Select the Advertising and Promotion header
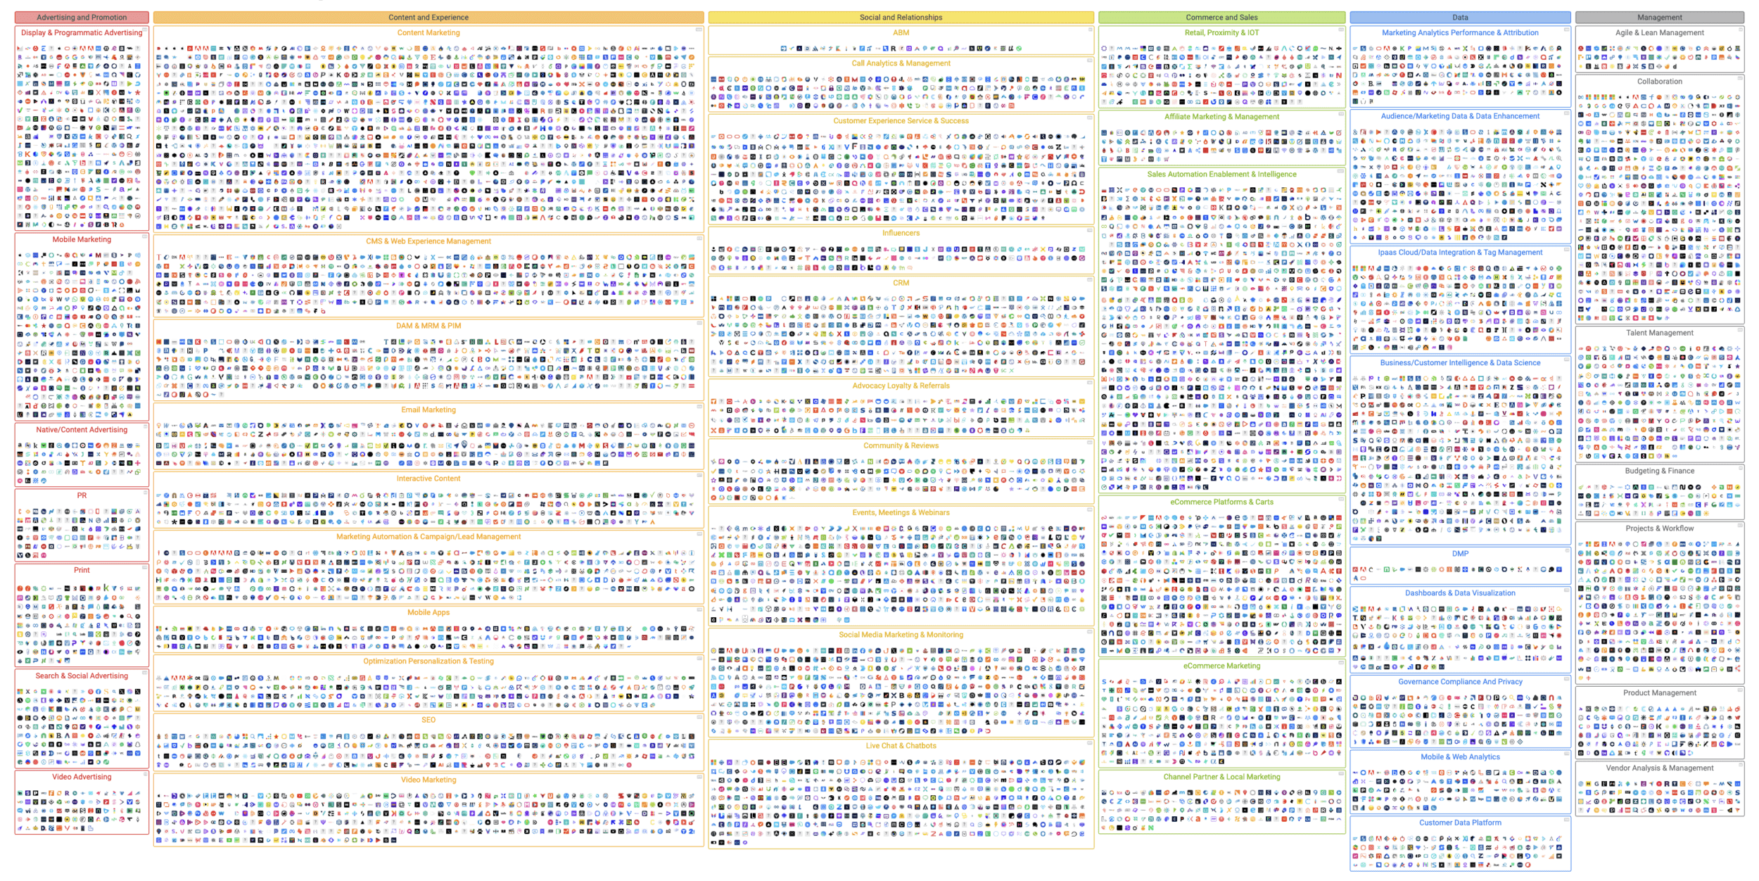The height and width of the screenshot is (881, 1759). [82, 17]
